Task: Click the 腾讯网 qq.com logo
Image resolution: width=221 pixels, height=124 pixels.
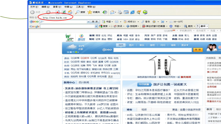Action: [81, 38]
